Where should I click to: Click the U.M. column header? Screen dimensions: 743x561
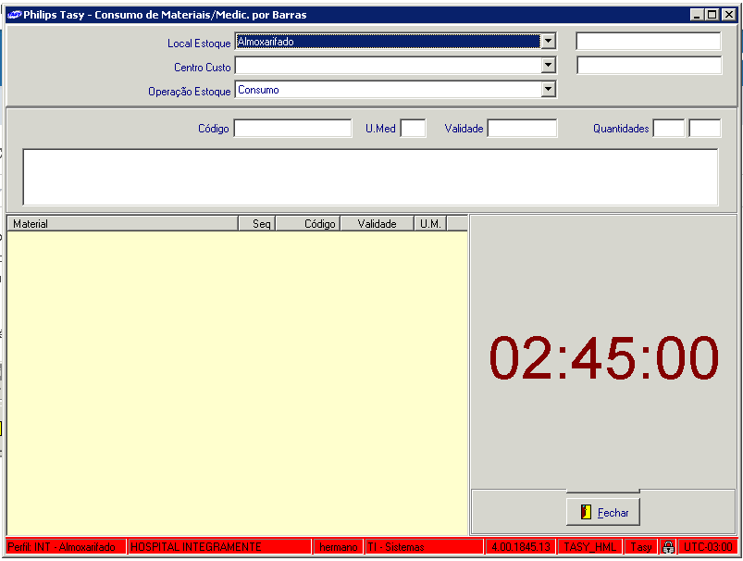(x=430, y=224)
